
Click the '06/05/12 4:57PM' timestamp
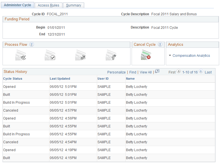pyautogui.click(x=63, y=110)
